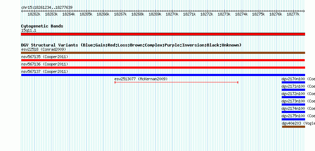Click the 18269k ruler tick label
Screen dimensions: 315x151
pyautogui.click(x=155, y=14)
